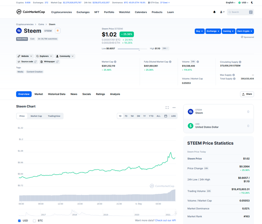Image resolution: width=262 pixels, height=224 pixels.
Task: Open Exchanges nav menu
Action: (x=83, y=12)
